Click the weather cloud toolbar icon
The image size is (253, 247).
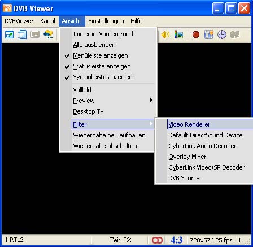[48, 34]
